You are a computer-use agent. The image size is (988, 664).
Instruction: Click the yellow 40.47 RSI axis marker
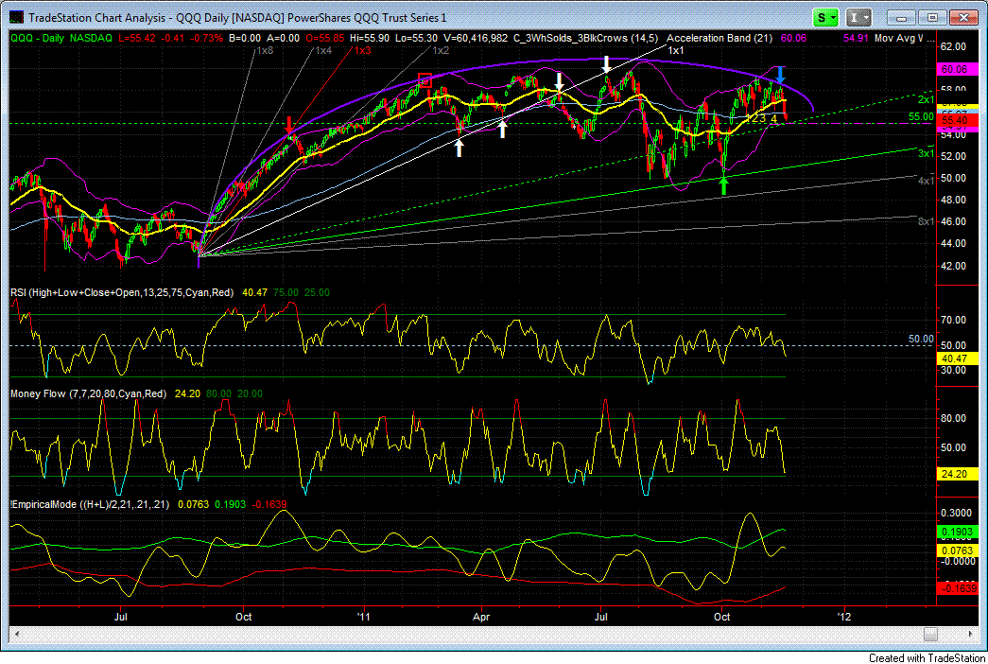pyautogui.click(x=957, y=358)
